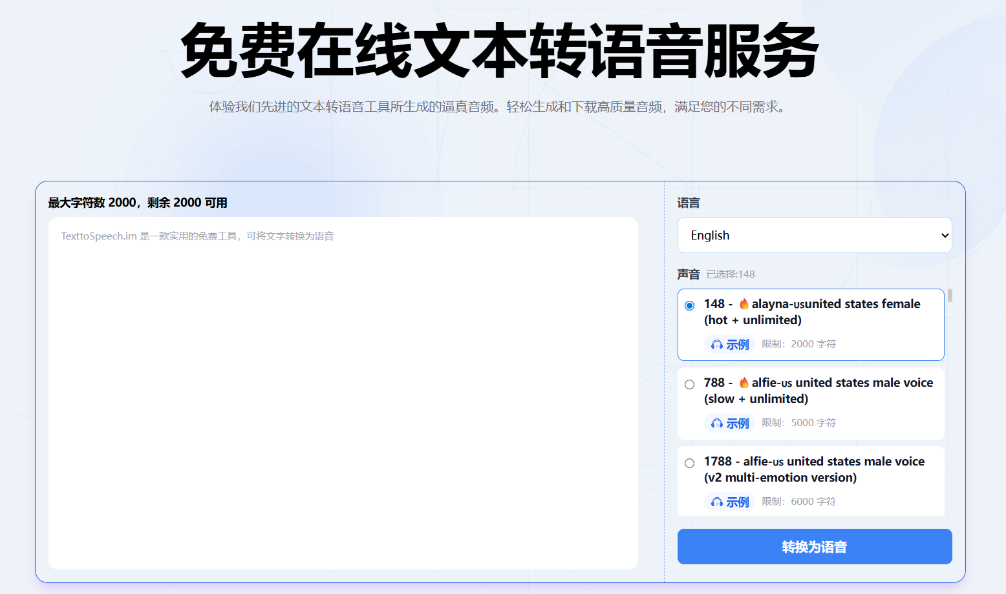Image resolution: width=1006 pixels, height=594 pixels.
Task: Play the 示例 sample for voice 1788
Action: click(730, 502)
